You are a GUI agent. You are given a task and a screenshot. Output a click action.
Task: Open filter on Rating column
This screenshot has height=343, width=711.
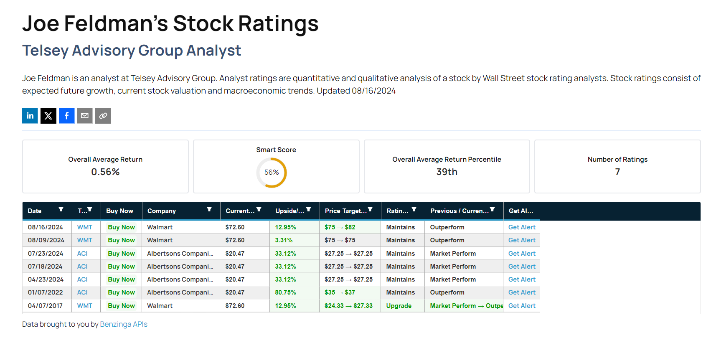(x=414, y=209)
